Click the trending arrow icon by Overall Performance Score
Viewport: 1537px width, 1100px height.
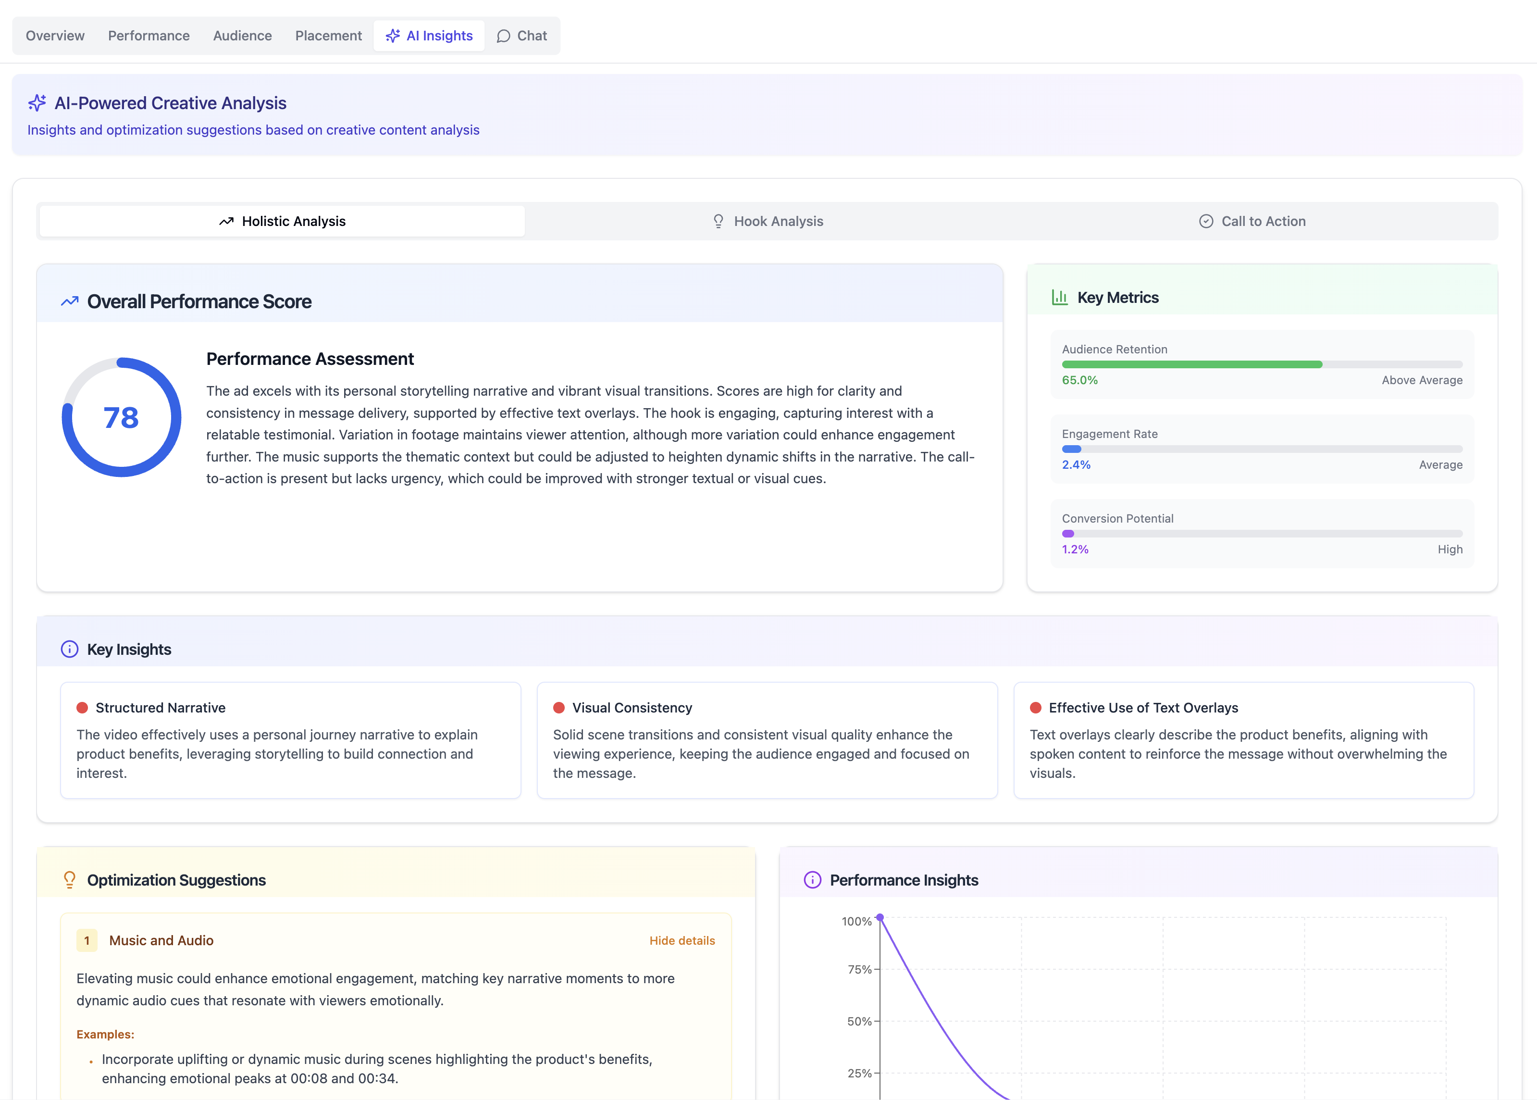[x=70, y=301]
